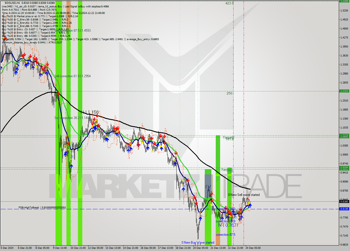The height and width of the screenshot is (251, 350).
Task: Select the '250' Fibonacci level label
Action: click(229, 93)
